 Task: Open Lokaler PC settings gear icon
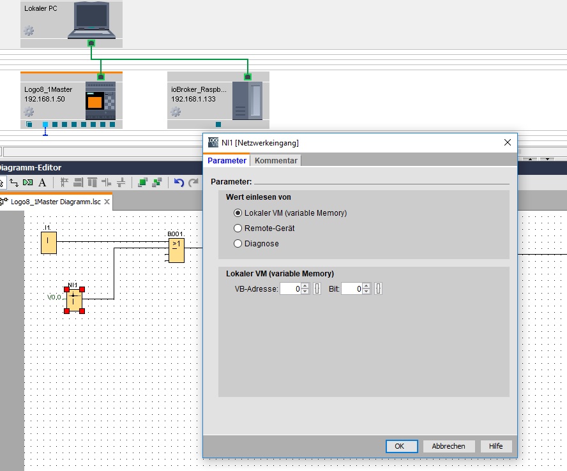(29, 31)
